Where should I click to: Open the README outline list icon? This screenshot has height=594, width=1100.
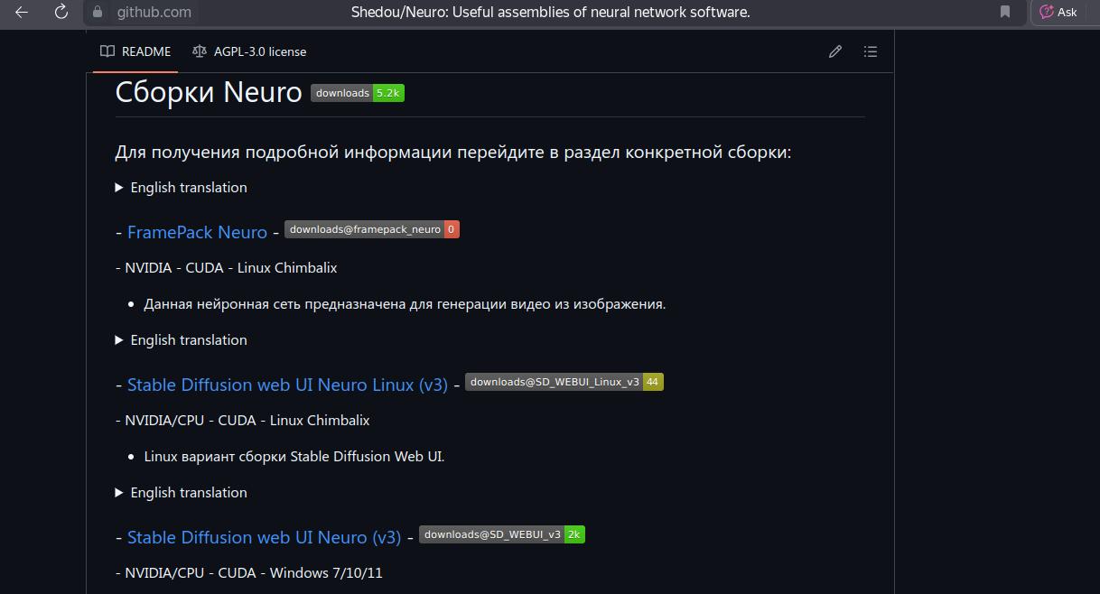pos(871,51)
